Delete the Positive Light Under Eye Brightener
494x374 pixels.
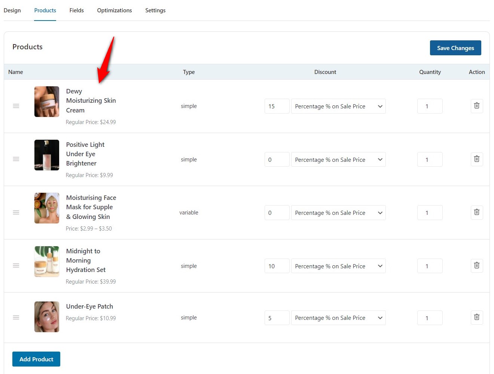[477, 159]
